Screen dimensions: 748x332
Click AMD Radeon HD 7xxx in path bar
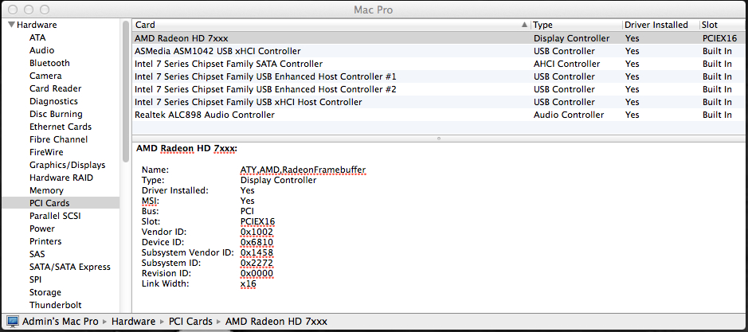tap(276, 322)
